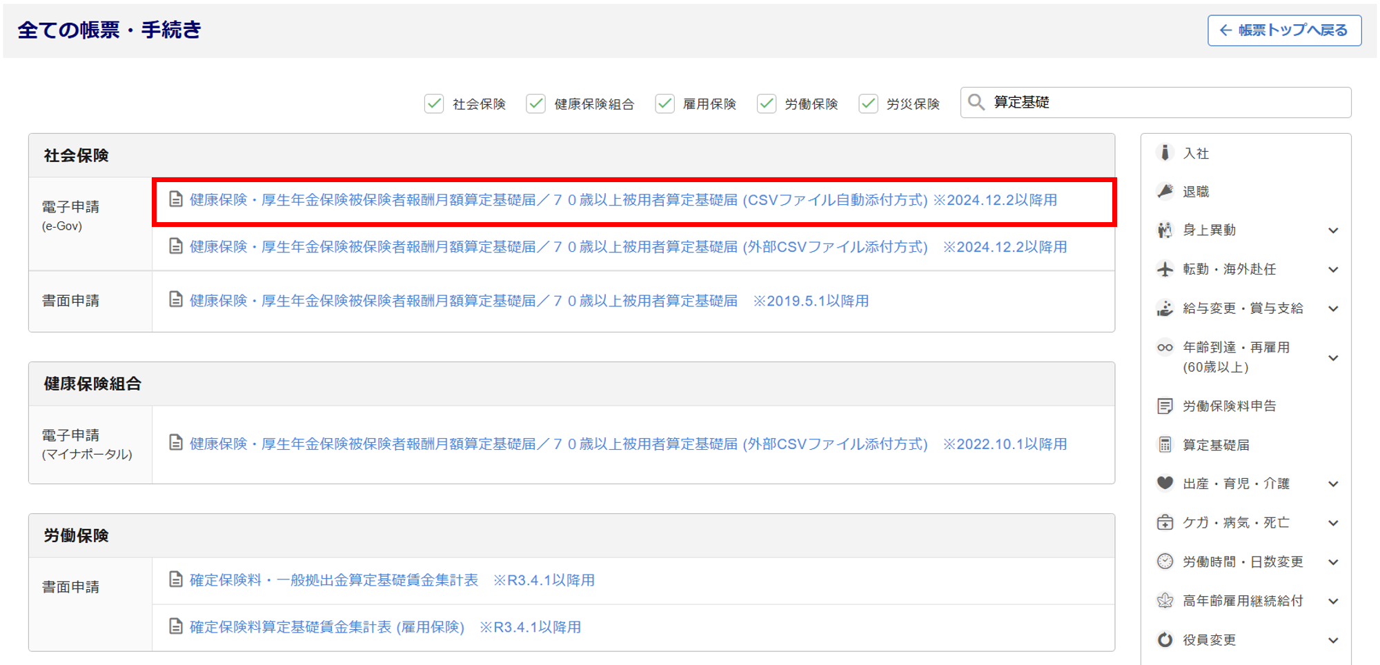Expand the 役員変更 section arrow
Screen dimensions: 1380x665
click(x=1333, y=640)
